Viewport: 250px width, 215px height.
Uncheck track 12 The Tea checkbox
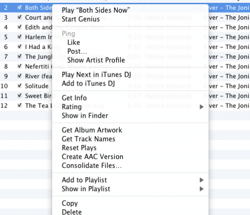click(20, 105)
